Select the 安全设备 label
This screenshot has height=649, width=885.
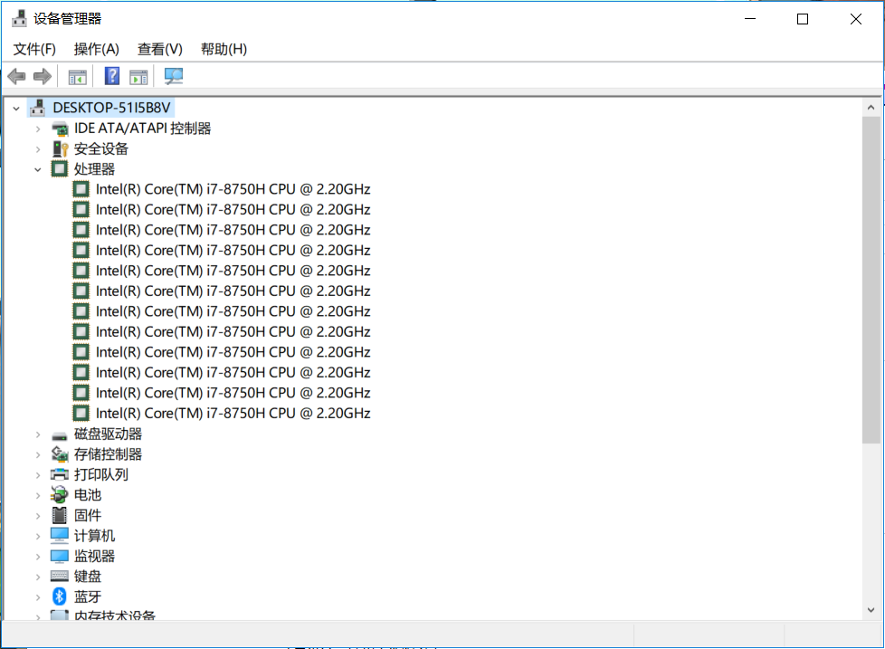pyautogui.click(x=101, y=148)
